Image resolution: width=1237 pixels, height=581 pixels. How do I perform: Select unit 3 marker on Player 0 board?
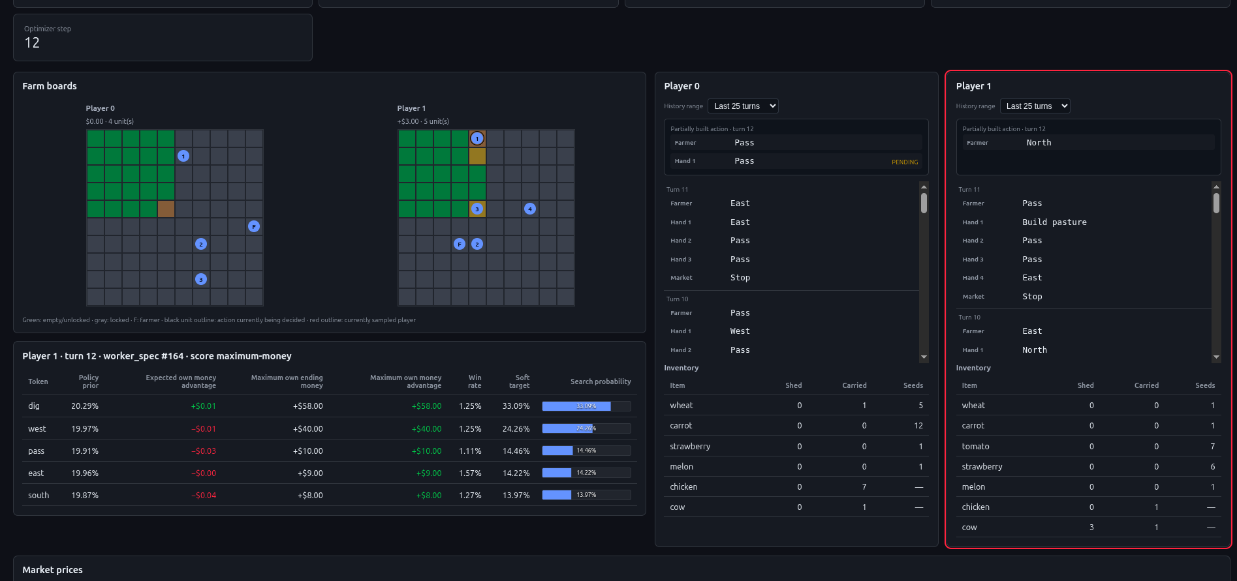[x=201, y=279]
